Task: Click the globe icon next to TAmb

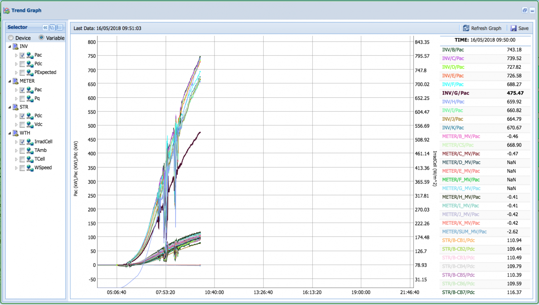Action: (30, 150)
